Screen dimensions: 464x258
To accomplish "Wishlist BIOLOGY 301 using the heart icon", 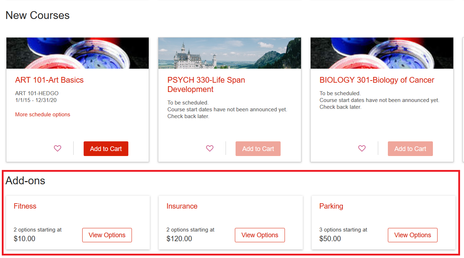I will point(362,149).
